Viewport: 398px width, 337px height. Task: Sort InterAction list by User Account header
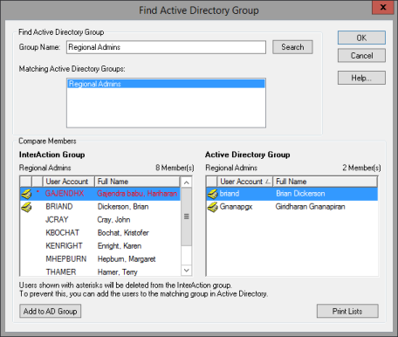click(69, 182)
